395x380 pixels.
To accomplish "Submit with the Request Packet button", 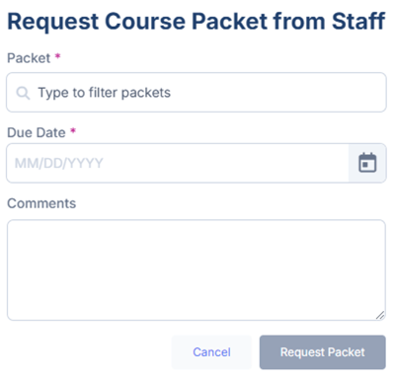I will 323,352.
